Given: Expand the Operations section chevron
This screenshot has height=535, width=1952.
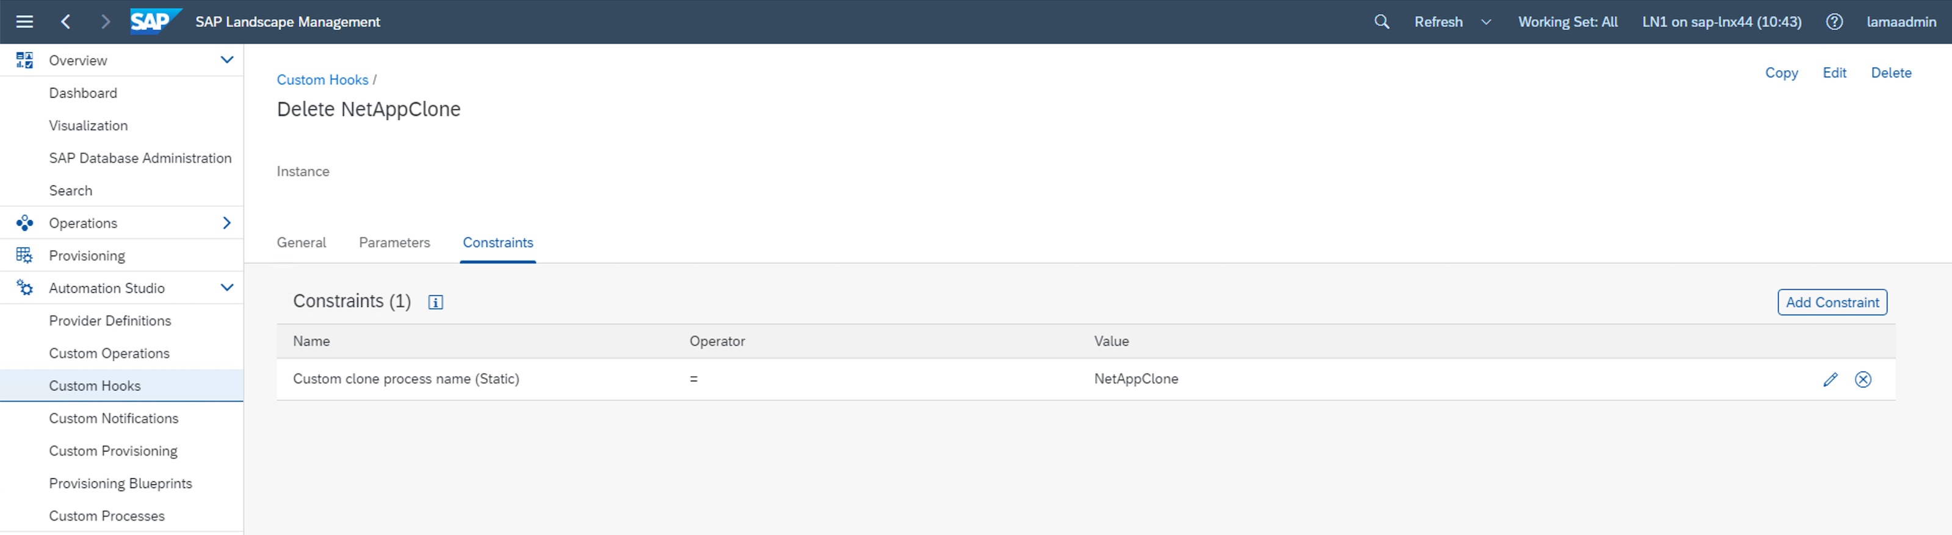Looking at the screenshot, I should click(x=226, y=223).
